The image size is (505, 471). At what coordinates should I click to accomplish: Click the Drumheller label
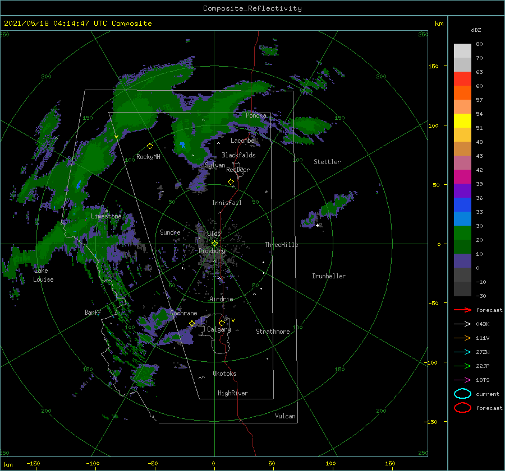329,276
